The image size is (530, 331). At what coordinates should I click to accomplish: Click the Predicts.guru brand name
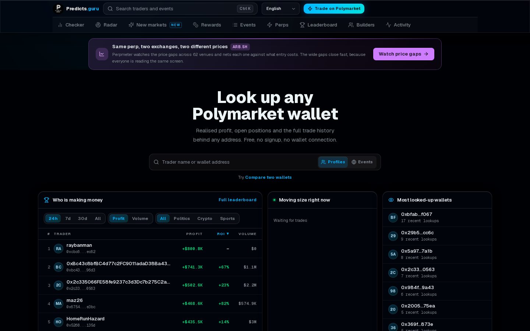point(82,9)
